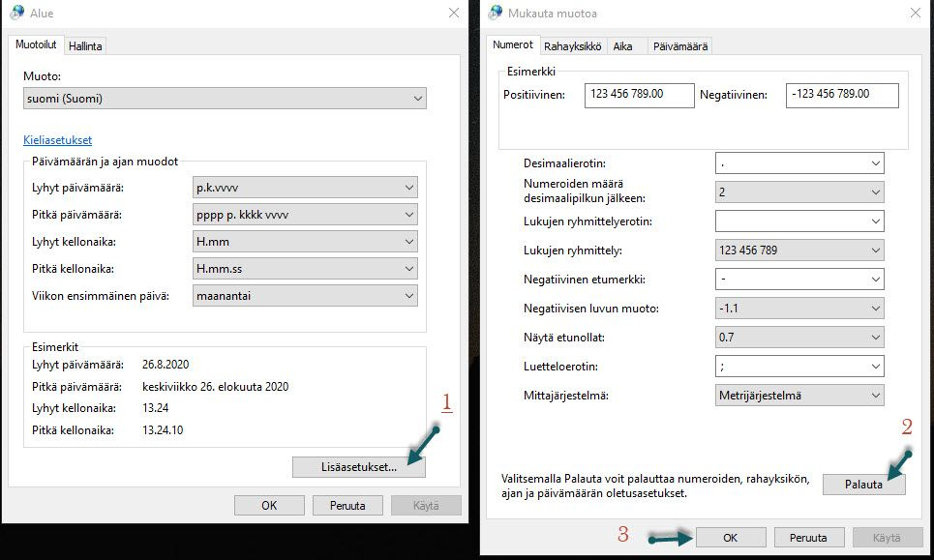Click the text keskiviikko 26. elokuuta 2020
934x560 pixels.
point(215,386)
